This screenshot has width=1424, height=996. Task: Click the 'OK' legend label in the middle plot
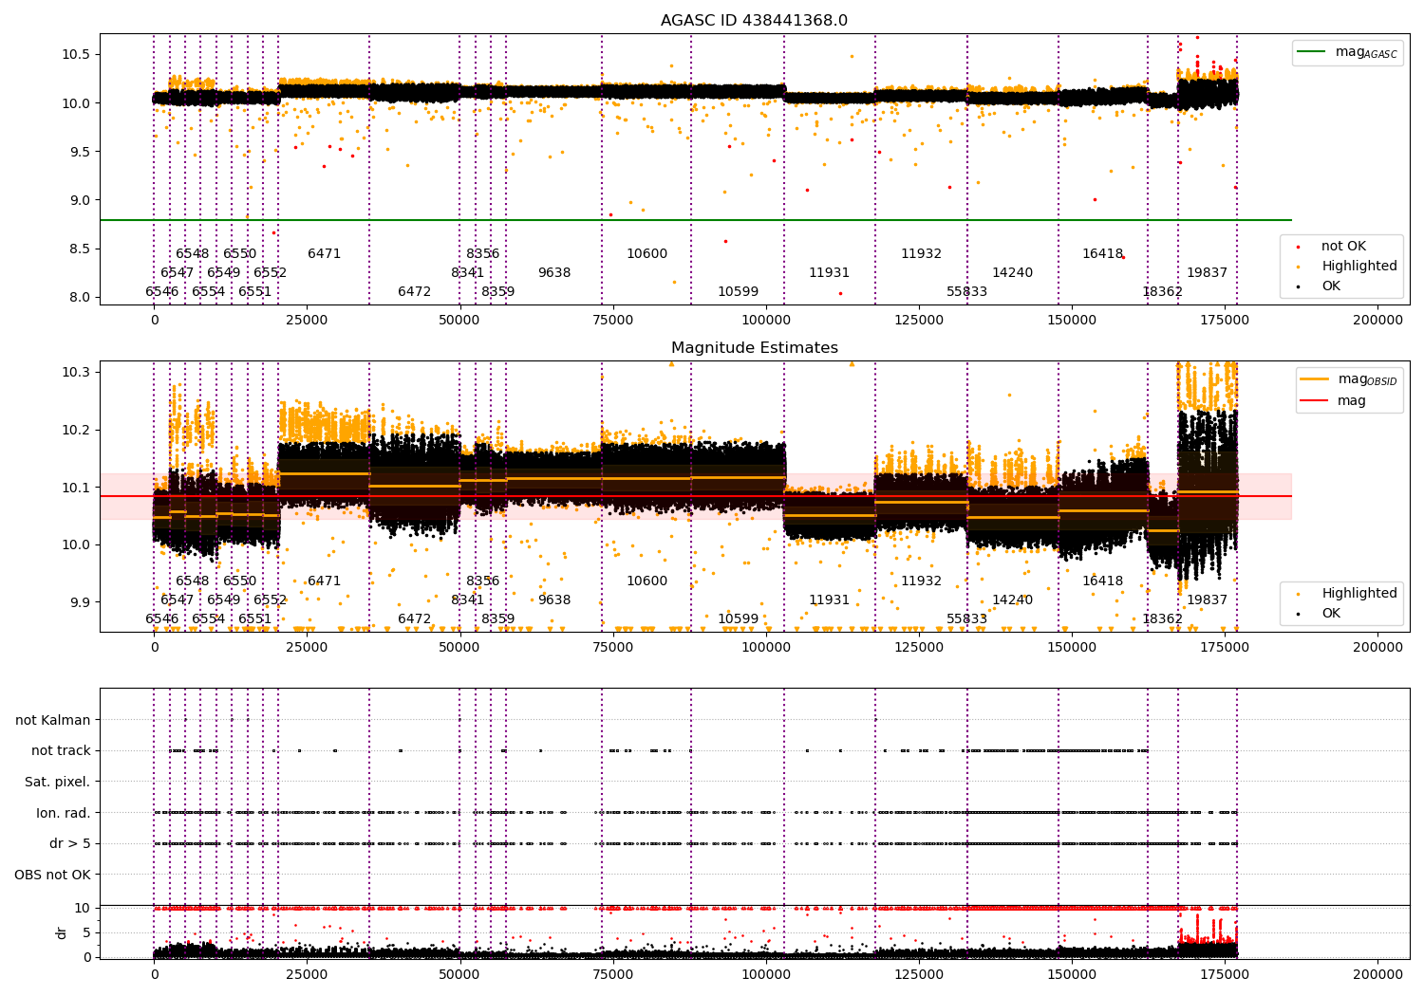[1331, 613]
